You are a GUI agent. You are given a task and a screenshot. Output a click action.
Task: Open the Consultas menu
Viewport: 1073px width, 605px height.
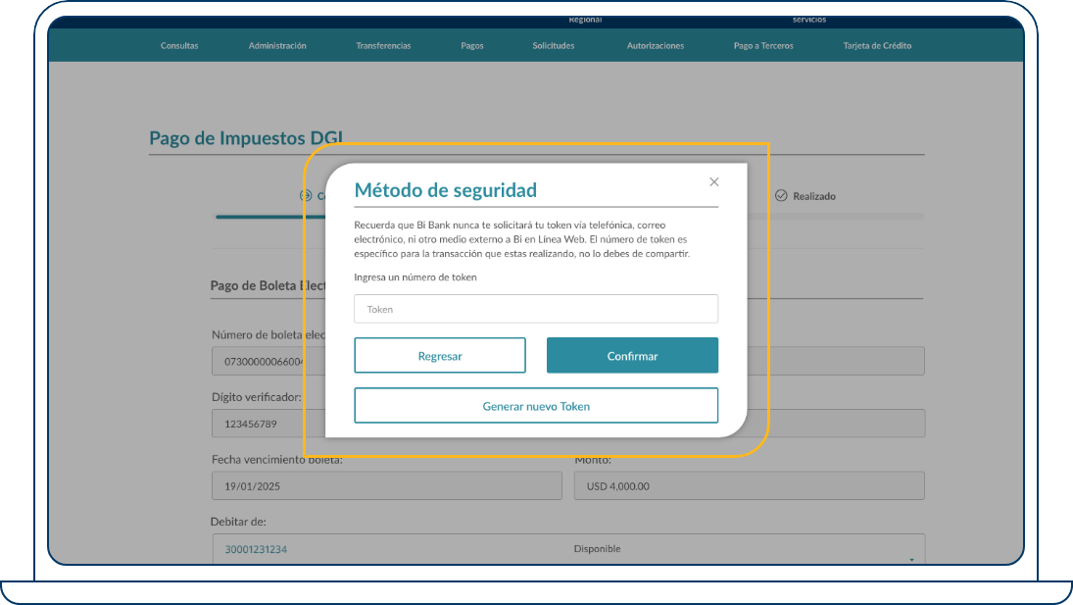coord(180,45)
